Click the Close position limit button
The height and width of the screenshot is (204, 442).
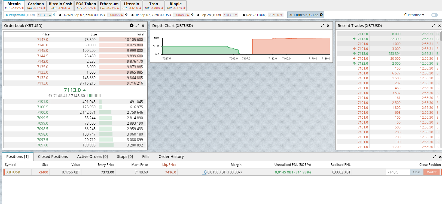click(417, 172)
